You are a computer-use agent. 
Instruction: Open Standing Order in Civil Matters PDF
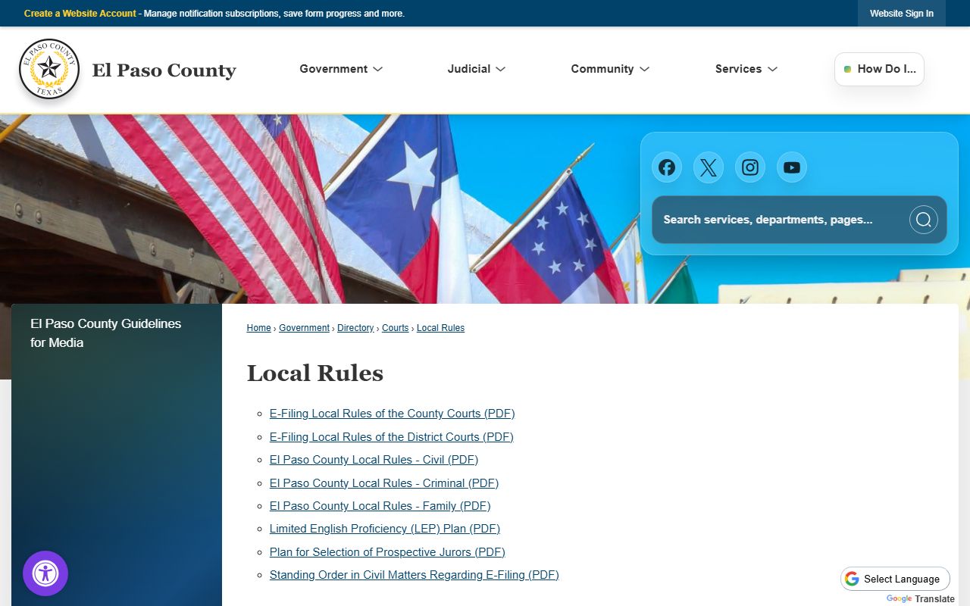414,575
